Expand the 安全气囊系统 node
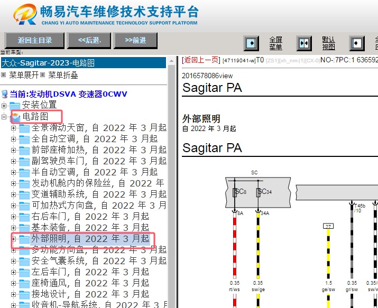 14,261
